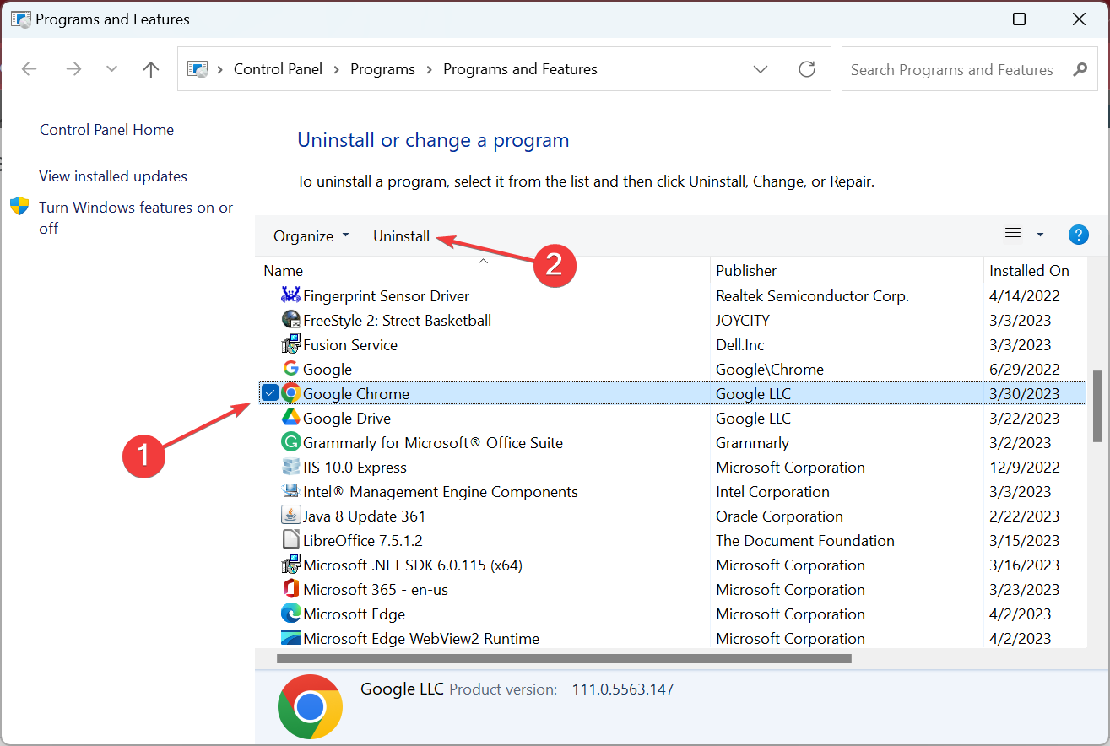Select the LibreOffice 7.5.1.2 program name
This screenshot has height=746, width=1110.
tap(363, 540)
